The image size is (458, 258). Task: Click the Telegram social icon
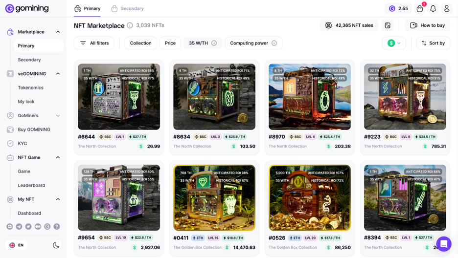19,227
